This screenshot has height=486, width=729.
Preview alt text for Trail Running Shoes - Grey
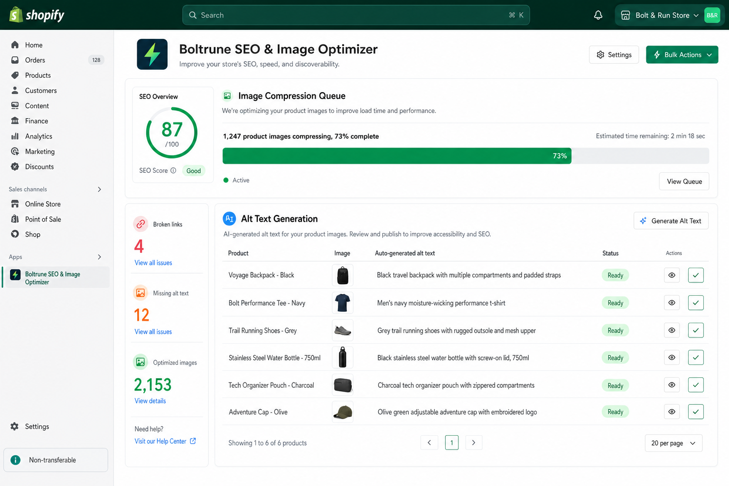(672, 330)
